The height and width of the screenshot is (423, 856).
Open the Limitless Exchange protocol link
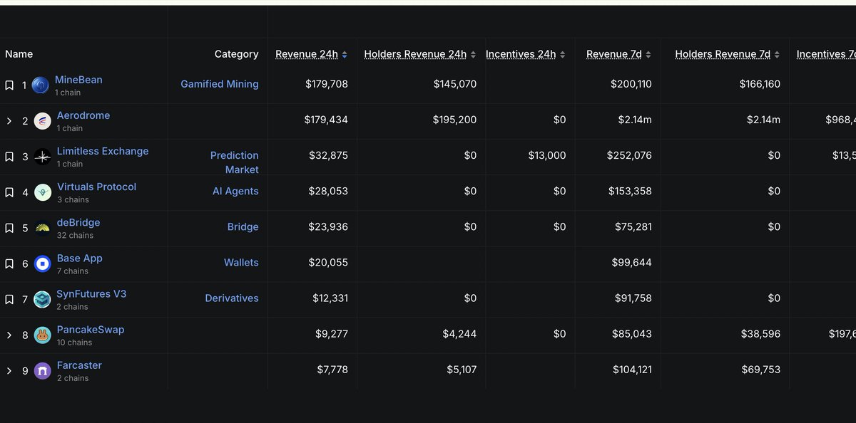pyautogui.click(x=103, y=151)
